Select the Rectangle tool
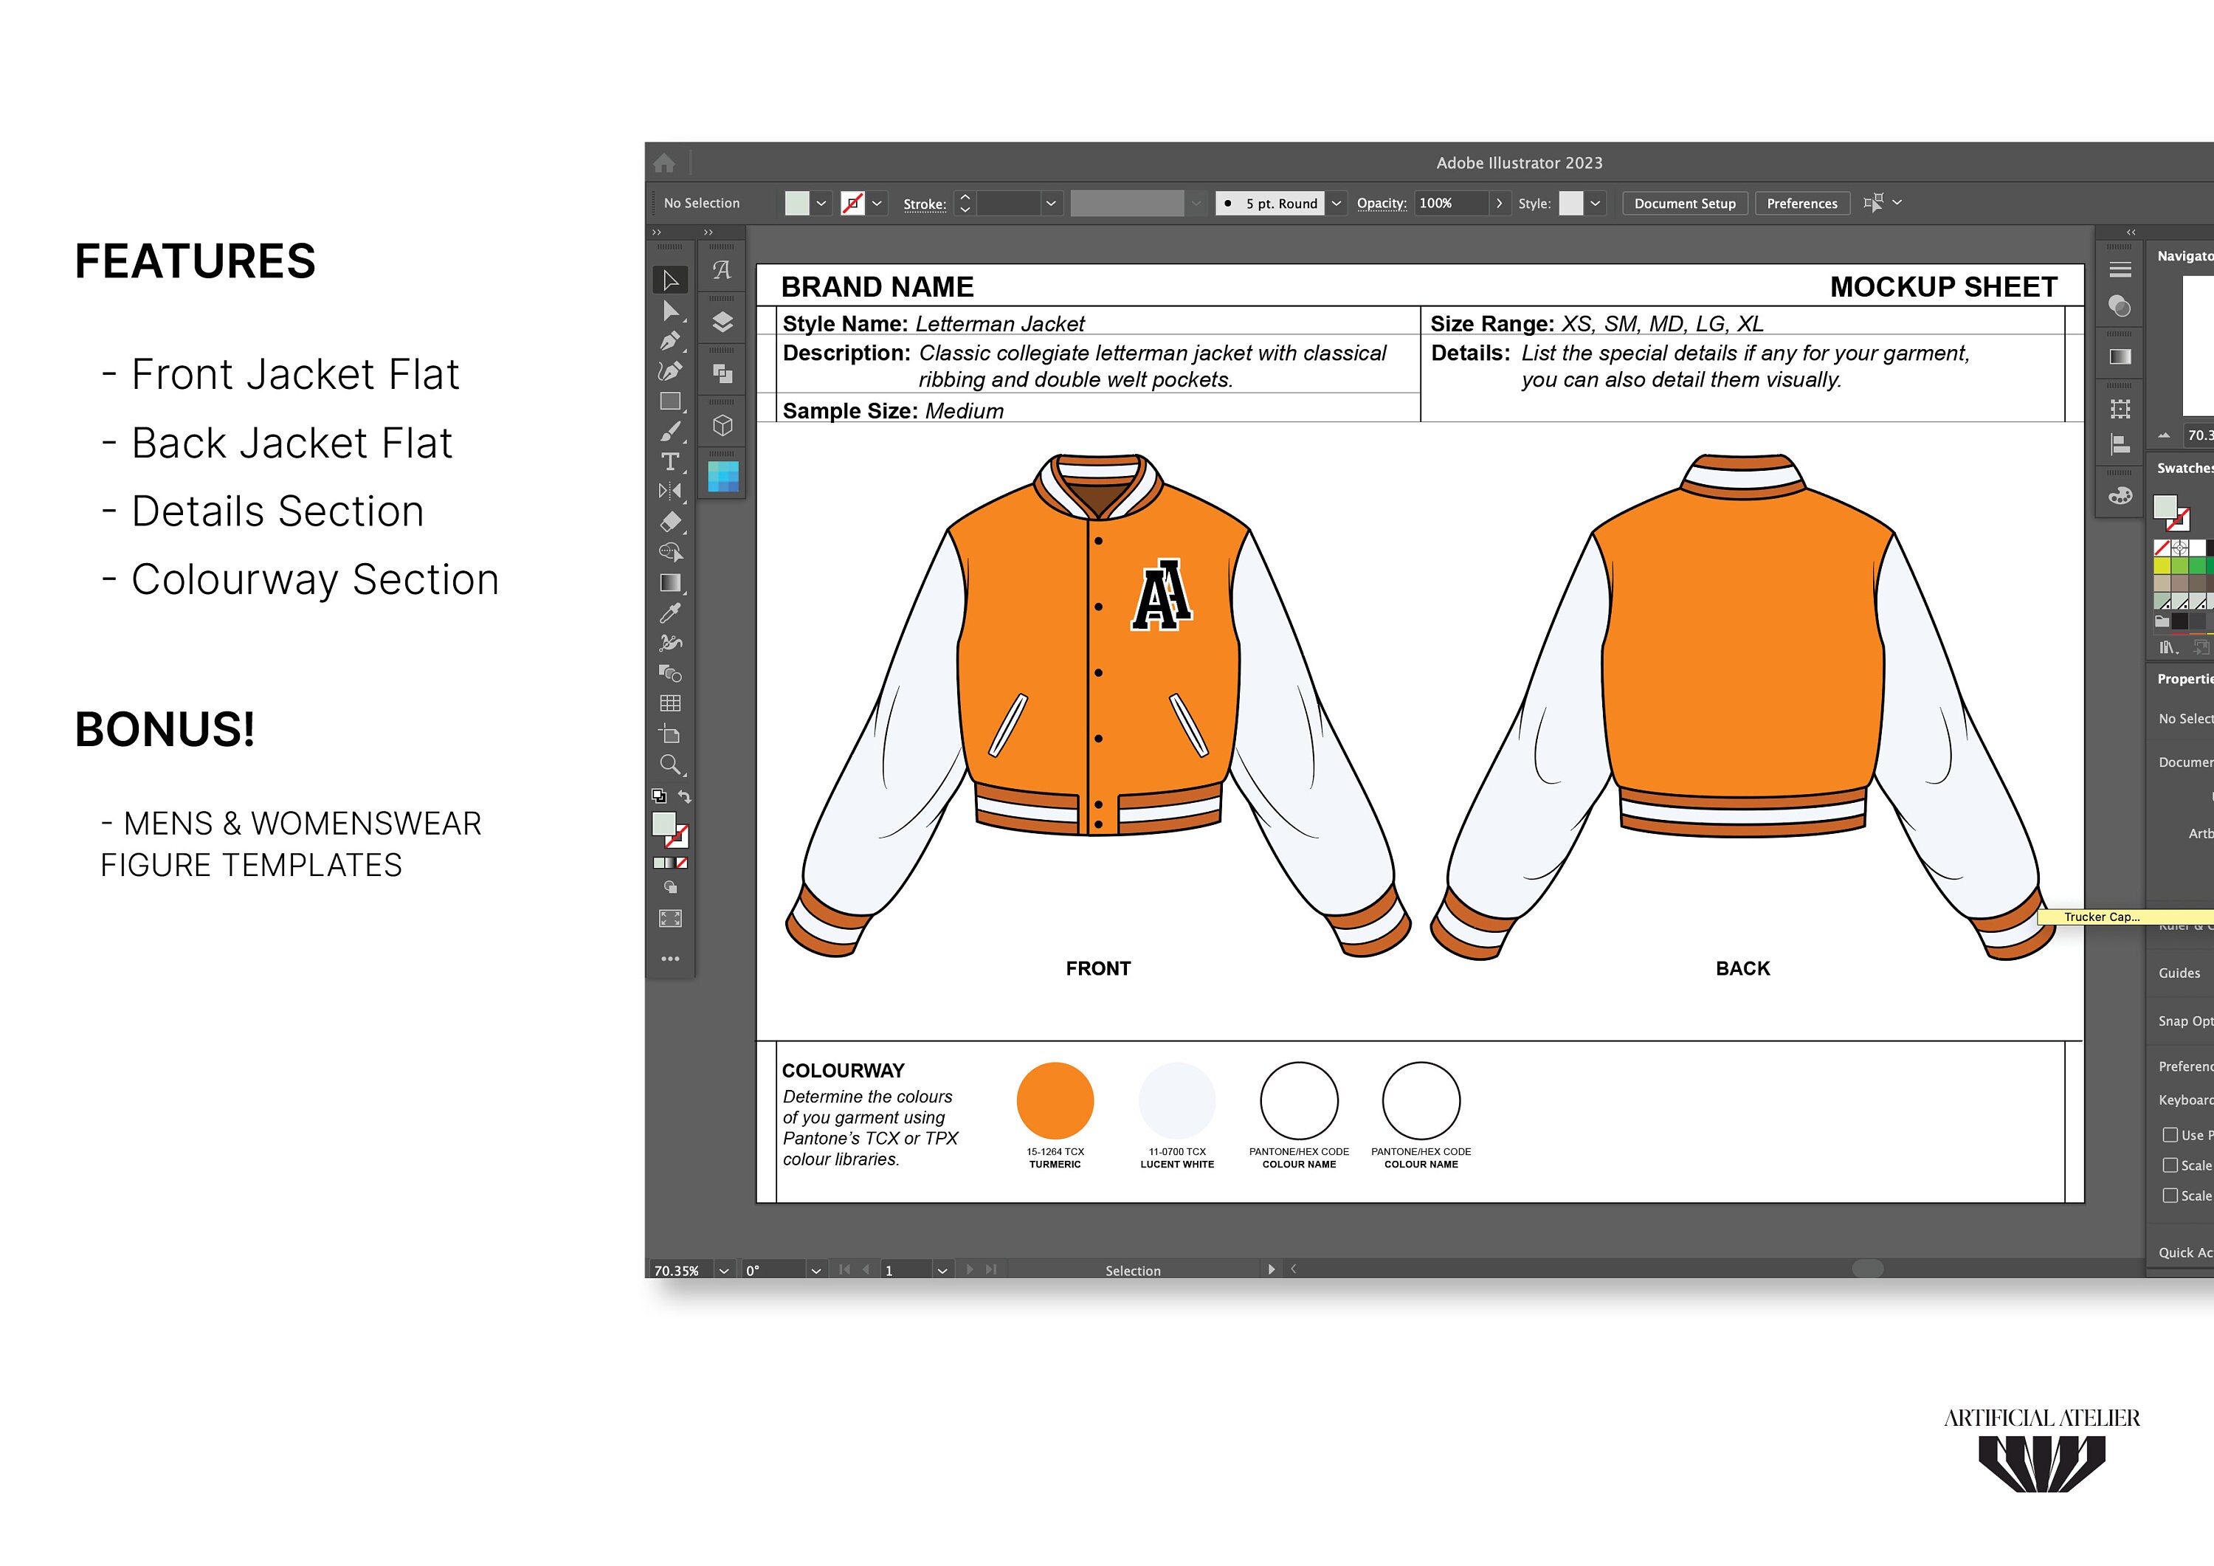Image resolution: width=2214 pixels, height=1566 pixels. pyautogui.click(x=670, y=401)
